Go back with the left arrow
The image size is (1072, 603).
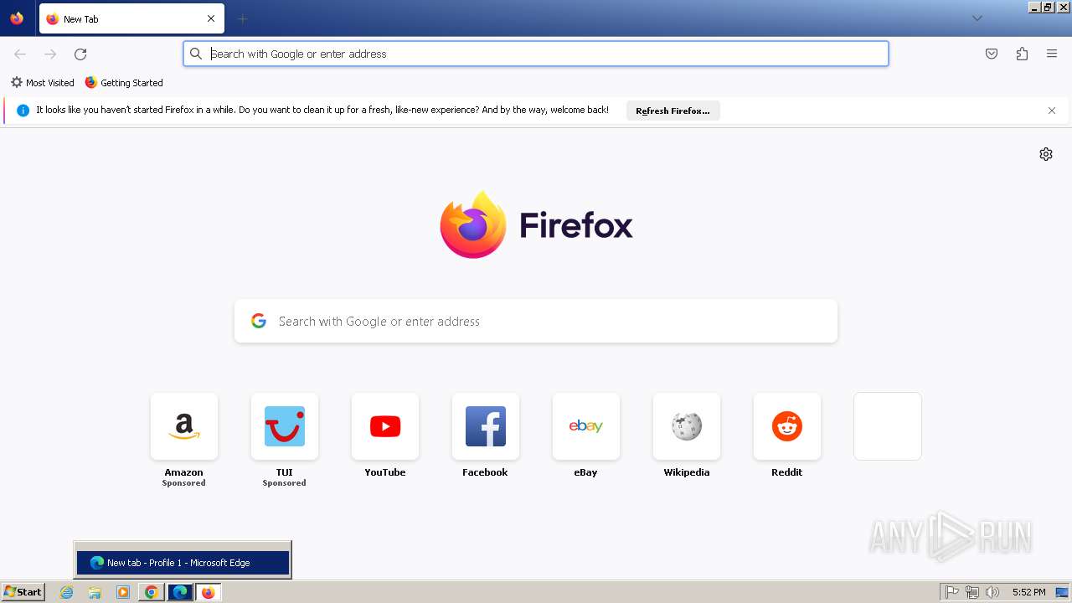click(20, 54)
